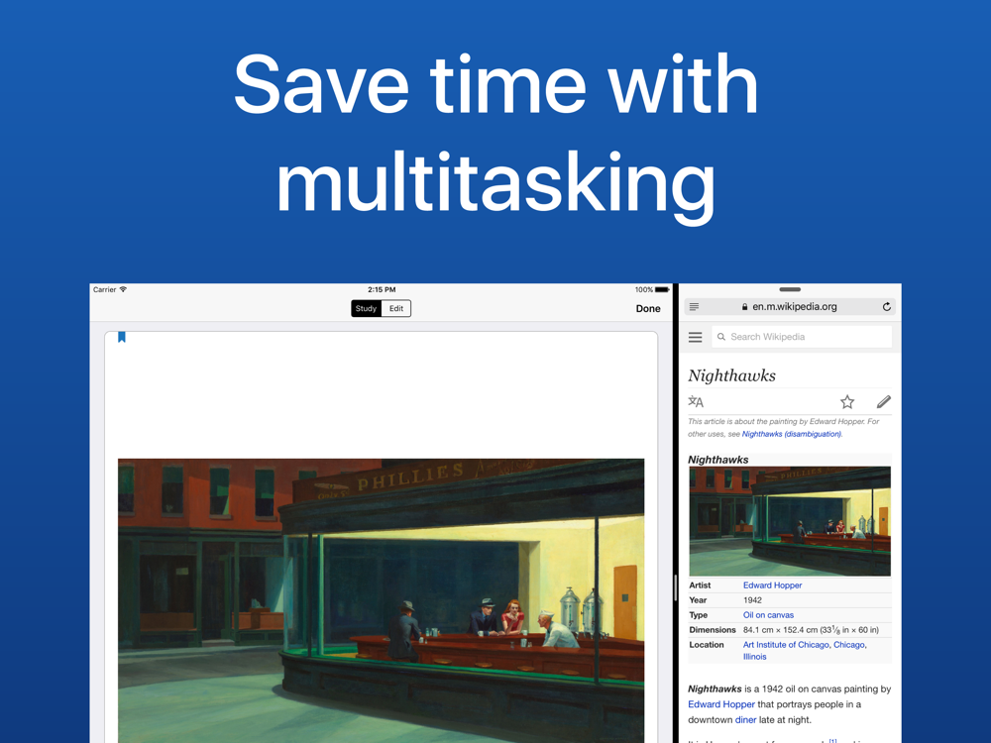
Task: Tap the 2:15 PM clock
Action: (x=382, y=289)
